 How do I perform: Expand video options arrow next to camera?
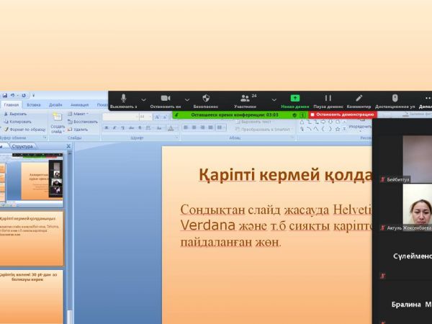pos(187,99)
